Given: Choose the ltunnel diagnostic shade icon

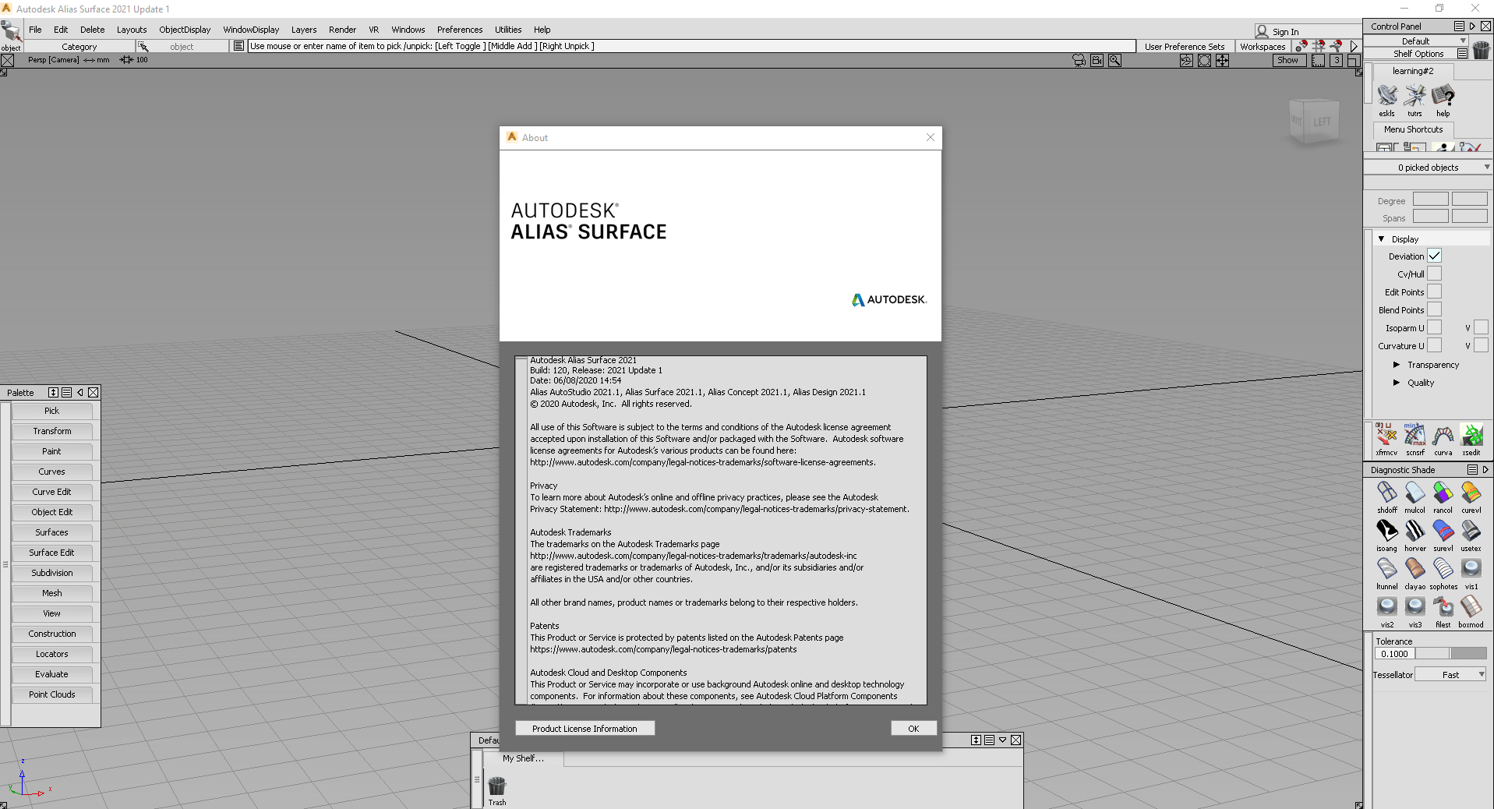Looking at the screenshot, I should coord(1386,570).
